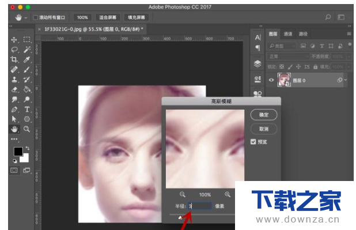
Task: Select the Lasso tool
Action: tap(14, 50)
